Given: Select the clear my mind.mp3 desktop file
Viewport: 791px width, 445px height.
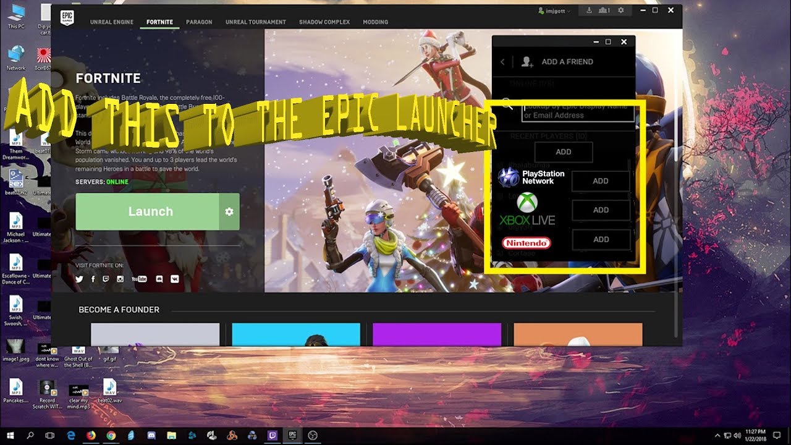Looking at the screenshot, I should 78,396.
